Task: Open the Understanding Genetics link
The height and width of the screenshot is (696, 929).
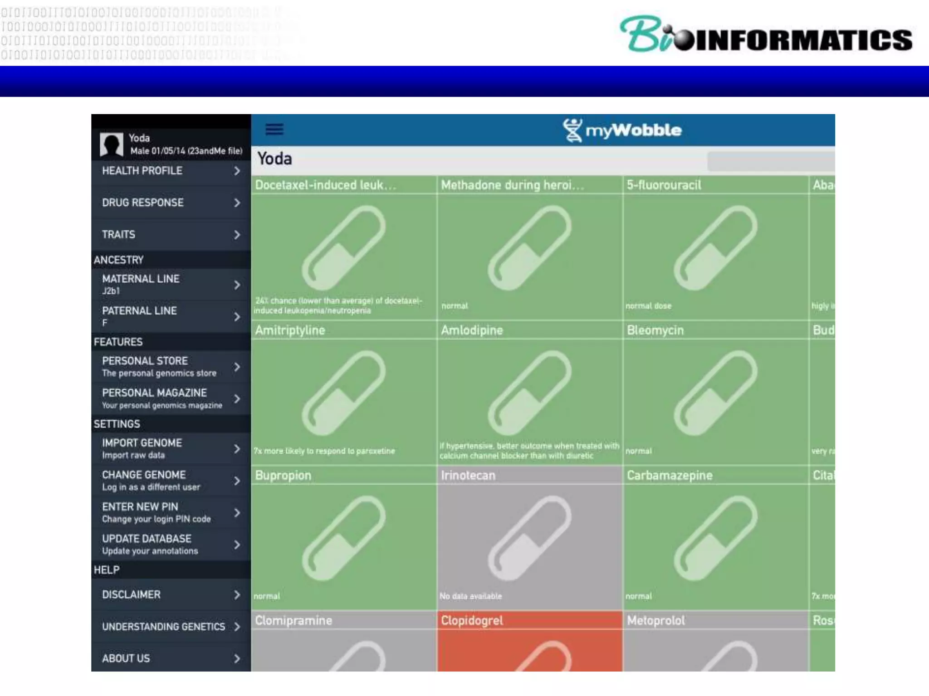Action: (163, 627)
